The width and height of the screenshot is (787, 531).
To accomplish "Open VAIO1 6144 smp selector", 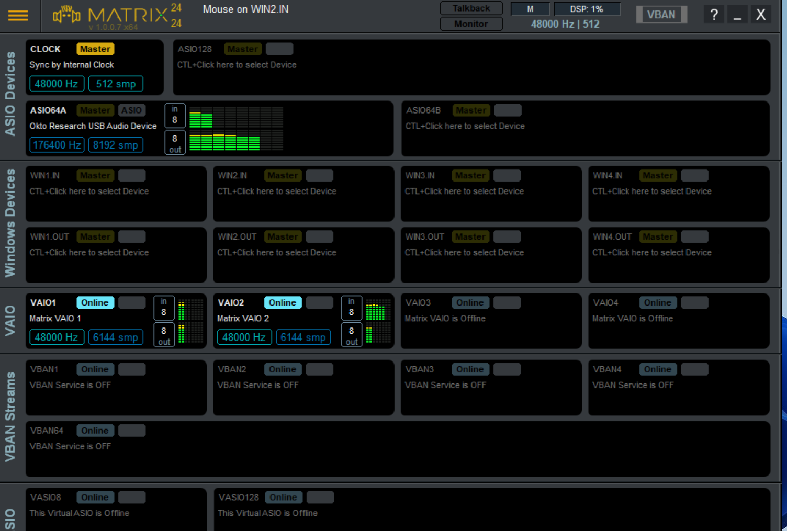I will [116, 337].
